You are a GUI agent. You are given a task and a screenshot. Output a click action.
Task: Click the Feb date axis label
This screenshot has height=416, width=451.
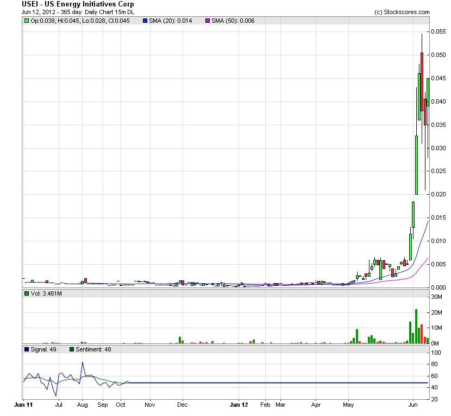(265, 405)
